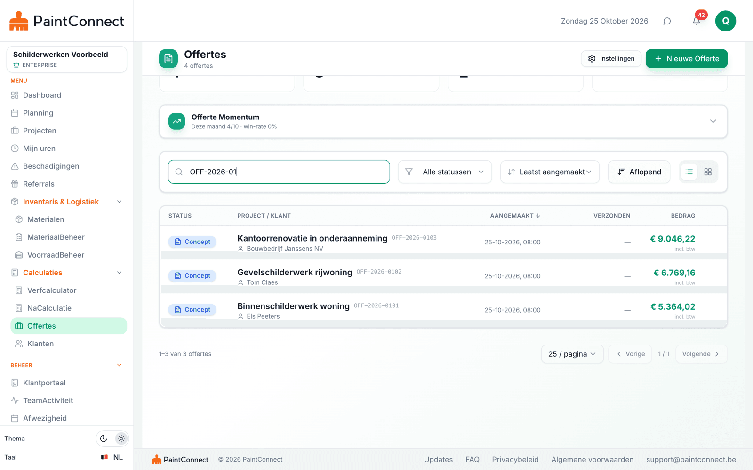Image resolution: width=753 pixels, height=470 pixels.
Task: Open notifications bell with 42 badge
Action: [697, 21]
